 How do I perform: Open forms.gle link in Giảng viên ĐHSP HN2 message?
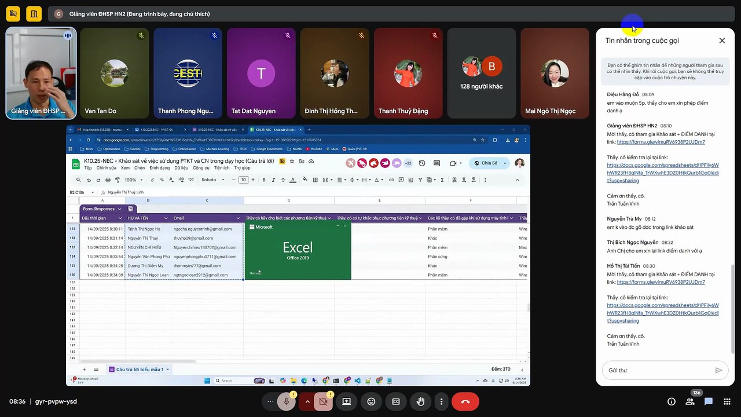661,142
